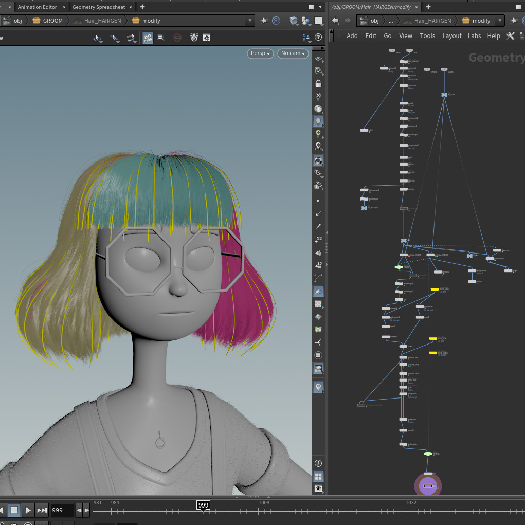Switch to the Animation Editor tab
The width and height of the screenshot is (525, 525).
click(x=37, y=7)
